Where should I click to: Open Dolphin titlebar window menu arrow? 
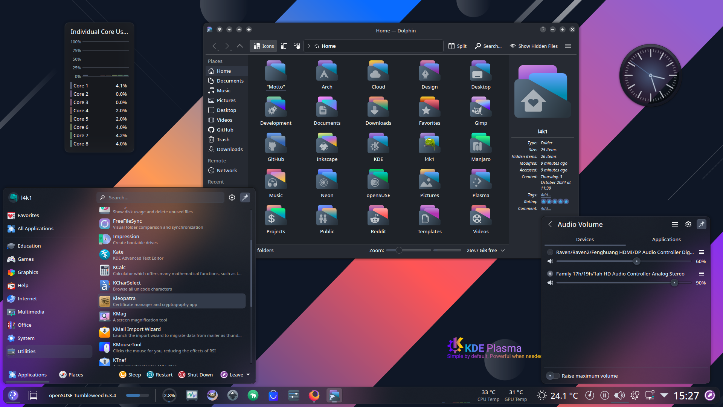click(229, 29)
